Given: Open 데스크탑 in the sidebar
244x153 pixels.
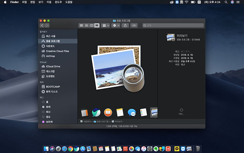Looking at the screenshot, I should [x=58, y=71].
